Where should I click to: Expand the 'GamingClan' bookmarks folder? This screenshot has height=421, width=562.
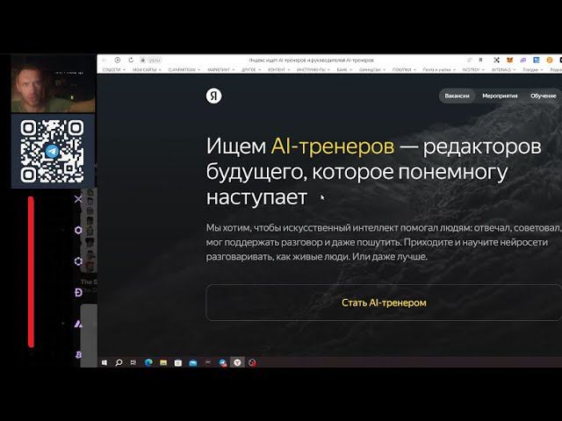point(372,70)
